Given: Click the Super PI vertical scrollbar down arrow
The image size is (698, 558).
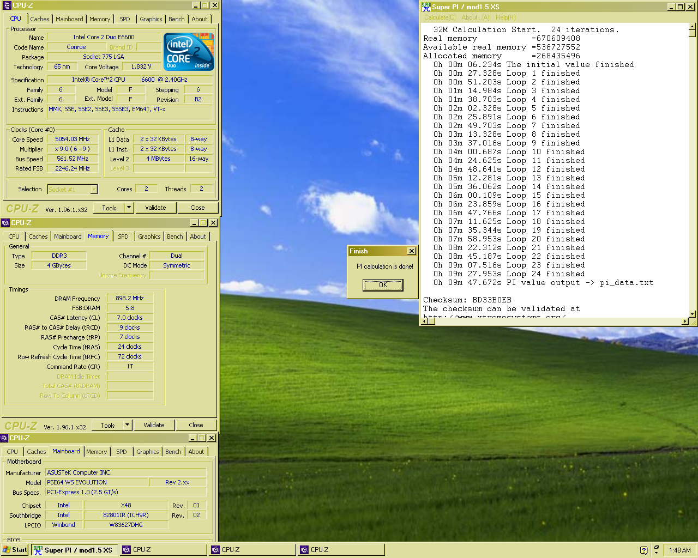Looking at the screenshot, I should (x=693, y=314).
